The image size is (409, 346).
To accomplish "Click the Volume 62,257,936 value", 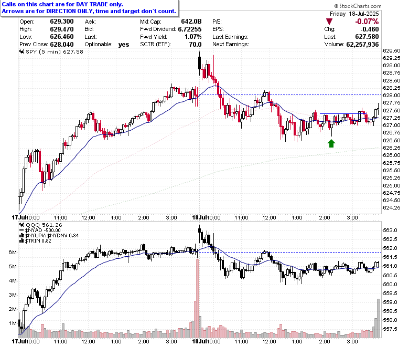I will [x=362, y=45].
